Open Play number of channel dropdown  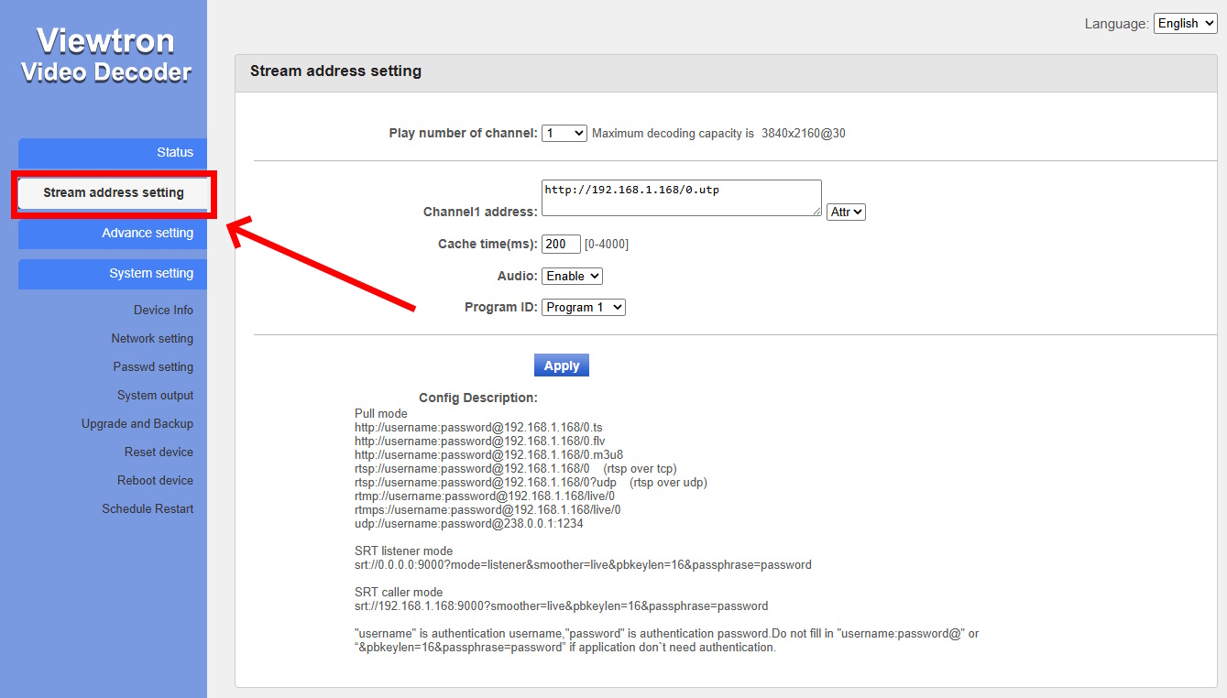click(x=564, y=133)
